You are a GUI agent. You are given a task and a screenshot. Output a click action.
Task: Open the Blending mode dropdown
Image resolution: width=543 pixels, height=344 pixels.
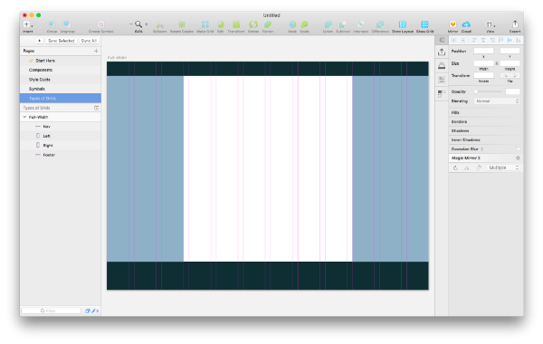pos(497,101)
